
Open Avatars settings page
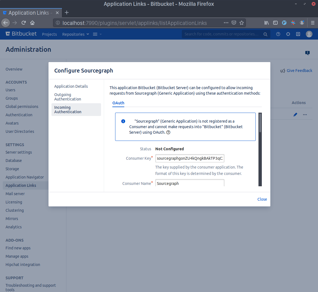12,123
